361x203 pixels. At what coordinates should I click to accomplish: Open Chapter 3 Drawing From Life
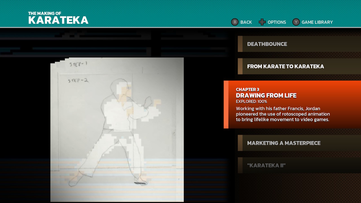[292, 105]
